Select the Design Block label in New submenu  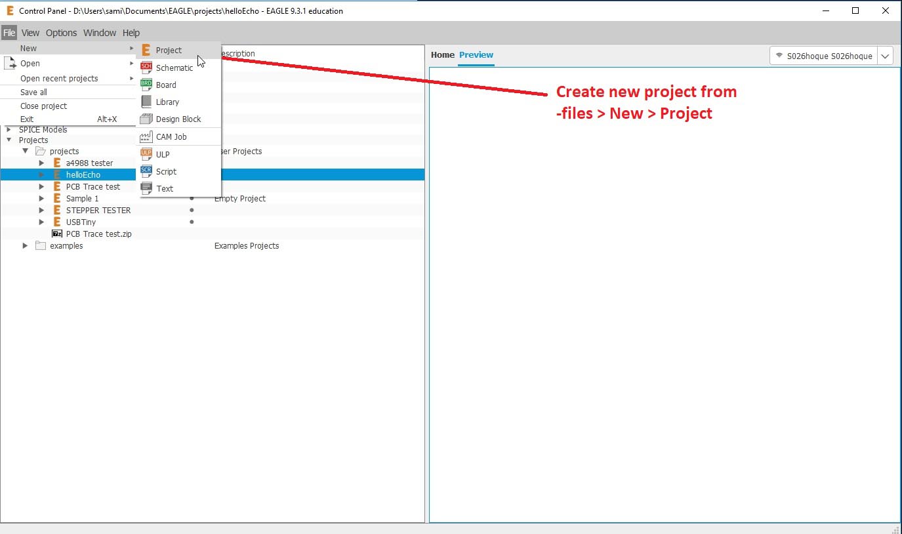tap(178, 119)
